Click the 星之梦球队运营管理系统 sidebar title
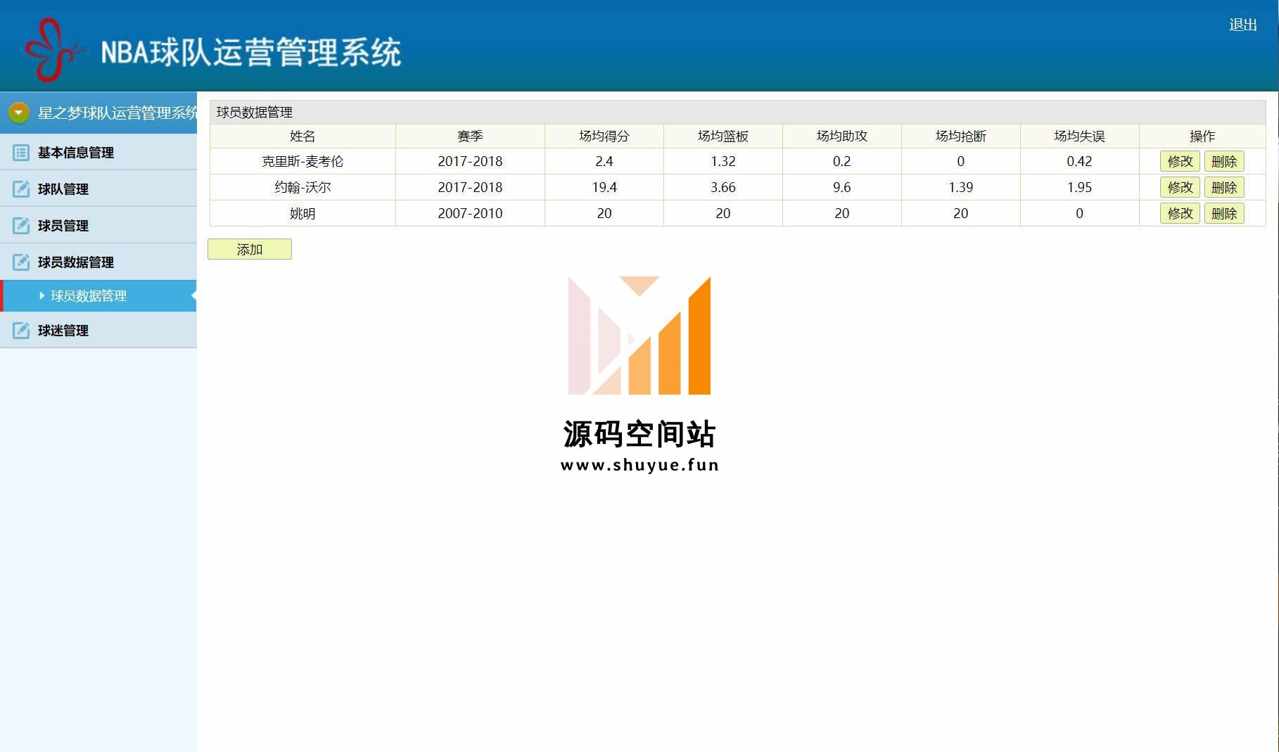Image resolution: width=1279 pixels, height=752 pixels. pos(117,113)
